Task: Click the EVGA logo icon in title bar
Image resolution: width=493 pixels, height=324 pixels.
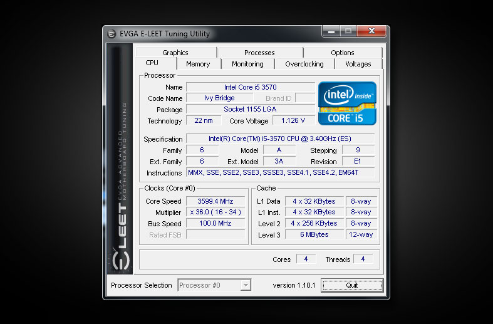Action: click(x=112, y=34)
